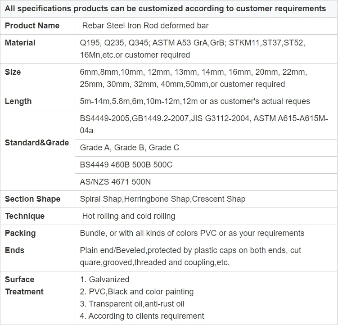Click the AS/NZS 4671 500N cell
Screen dimensions: 338x325
tap(115, 182)
